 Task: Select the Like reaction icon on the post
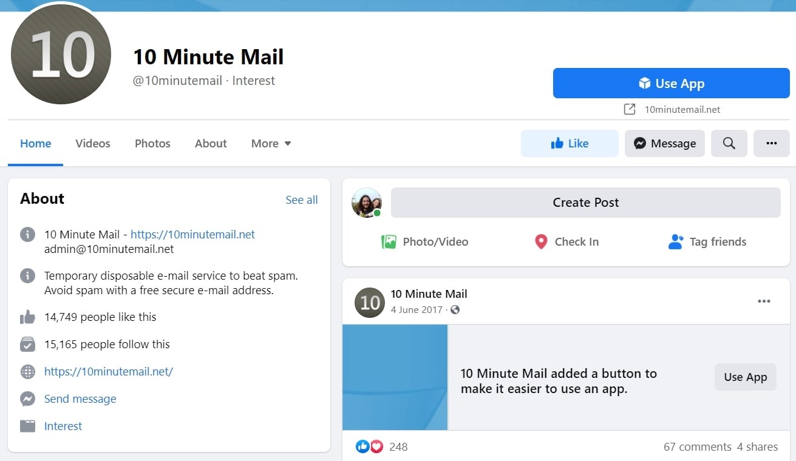pyautogui.click(x=362, y=446)
